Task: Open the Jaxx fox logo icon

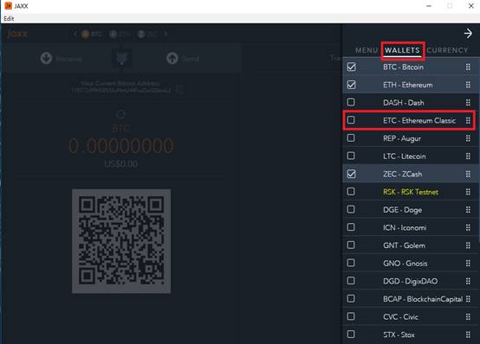Action: coord(121,58)
